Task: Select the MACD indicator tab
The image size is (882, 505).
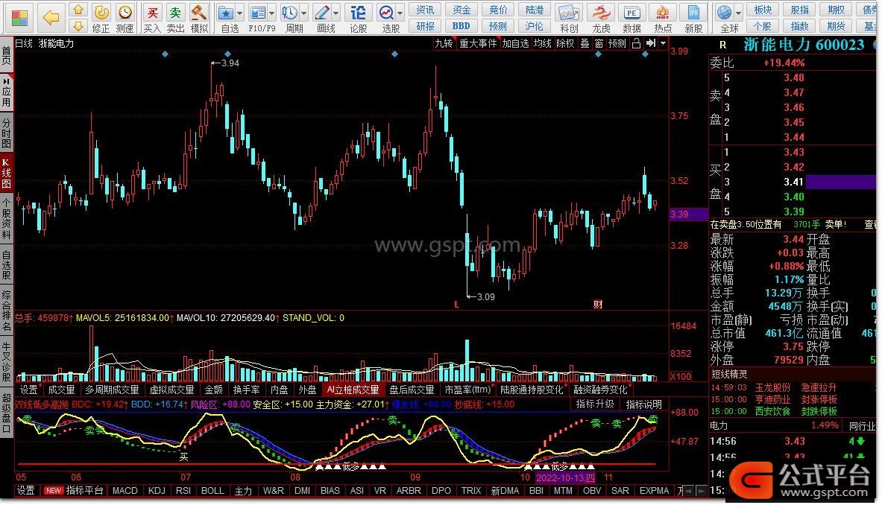Action: [125, 491]
